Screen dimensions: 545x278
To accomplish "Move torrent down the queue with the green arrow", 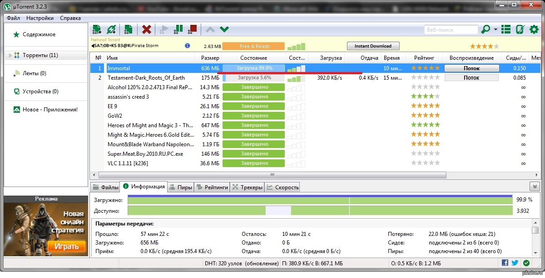I will click(x=224, y=29).
